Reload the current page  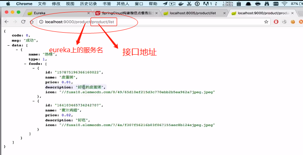[23, 22]
